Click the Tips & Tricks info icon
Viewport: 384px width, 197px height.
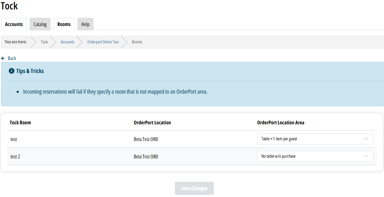[x=12, y=71]
